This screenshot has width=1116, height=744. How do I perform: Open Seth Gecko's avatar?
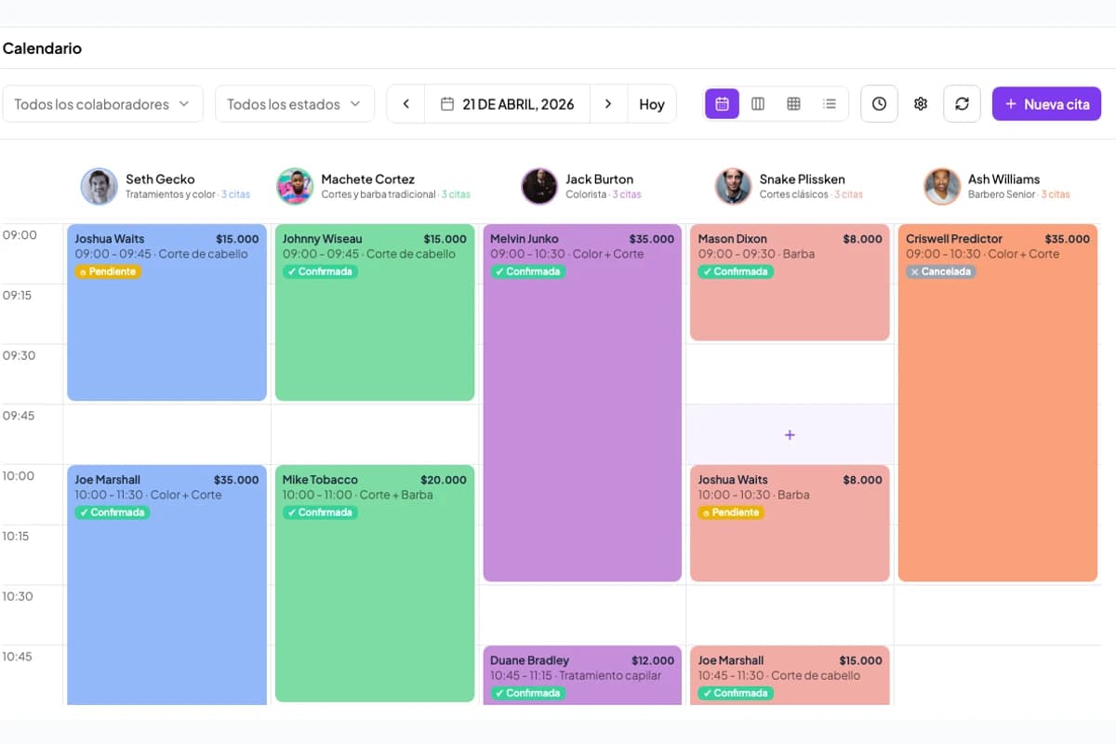coord(100,186)
